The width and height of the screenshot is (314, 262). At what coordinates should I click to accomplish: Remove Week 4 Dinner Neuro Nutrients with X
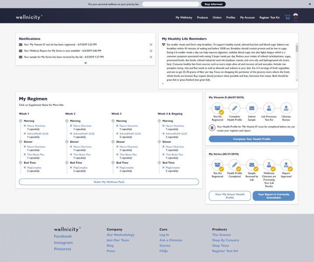point(164,147)
